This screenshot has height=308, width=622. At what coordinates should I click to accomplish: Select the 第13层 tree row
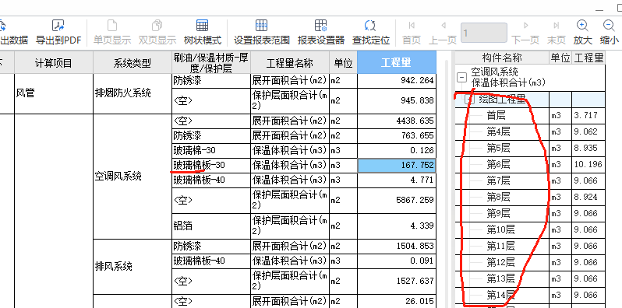pos(530,278)
